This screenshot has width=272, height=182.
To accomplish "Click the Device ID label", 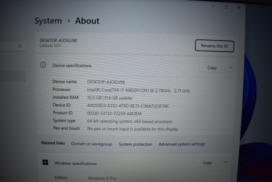I will (61, 105).
